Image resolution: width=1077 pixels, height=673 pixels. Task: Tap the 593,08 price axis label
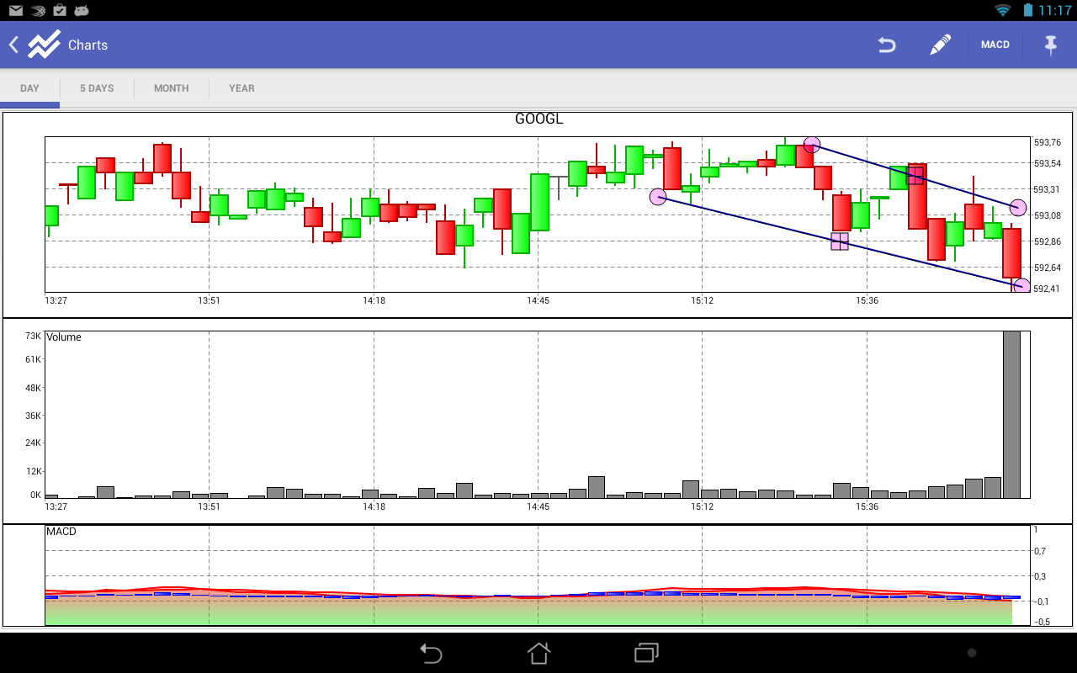point(1048,215)
